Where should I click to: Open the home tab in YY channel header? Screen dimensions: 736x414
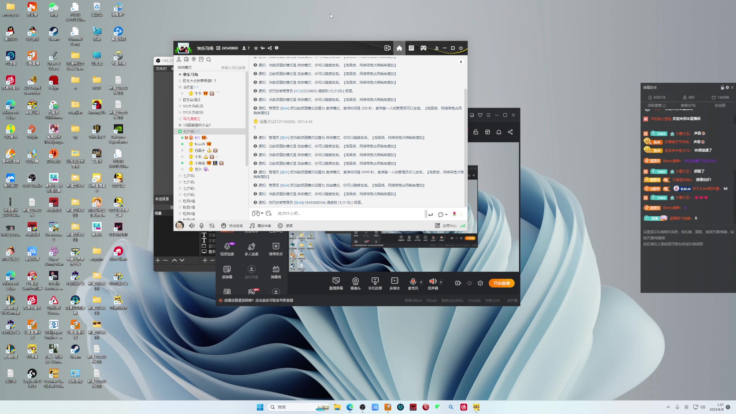coord(399,48)
